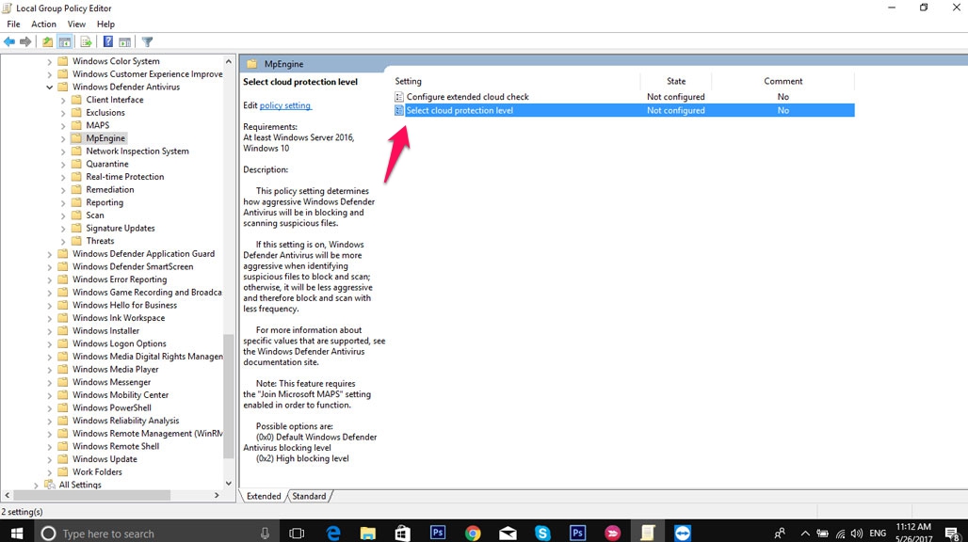Open Task View from taskbar
Image resolution: width=968 pixels, height=542 pixels.
(297, 534)
